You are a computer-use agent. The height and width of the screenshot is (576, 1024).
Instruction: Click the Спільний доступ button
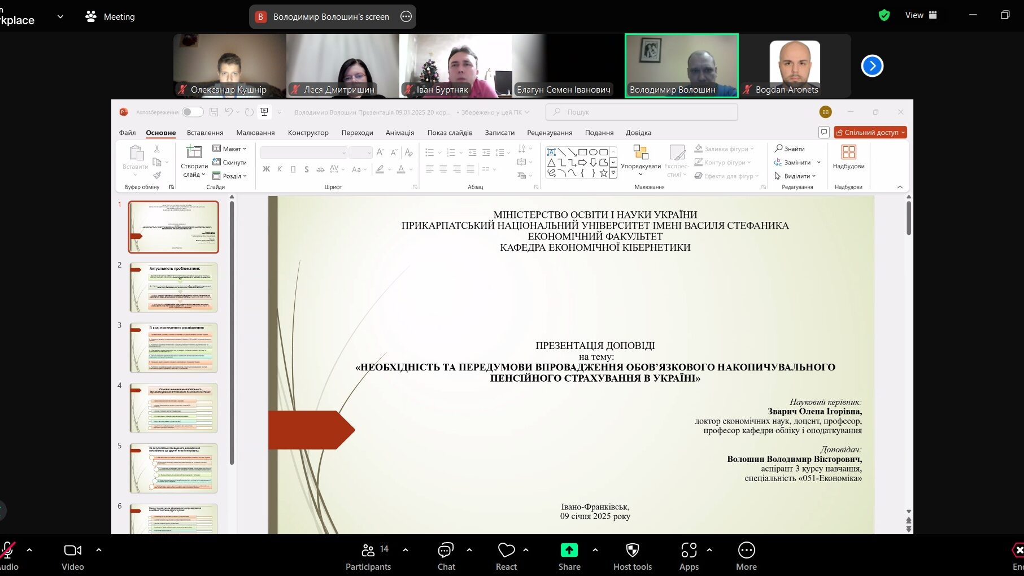point(870,133)
